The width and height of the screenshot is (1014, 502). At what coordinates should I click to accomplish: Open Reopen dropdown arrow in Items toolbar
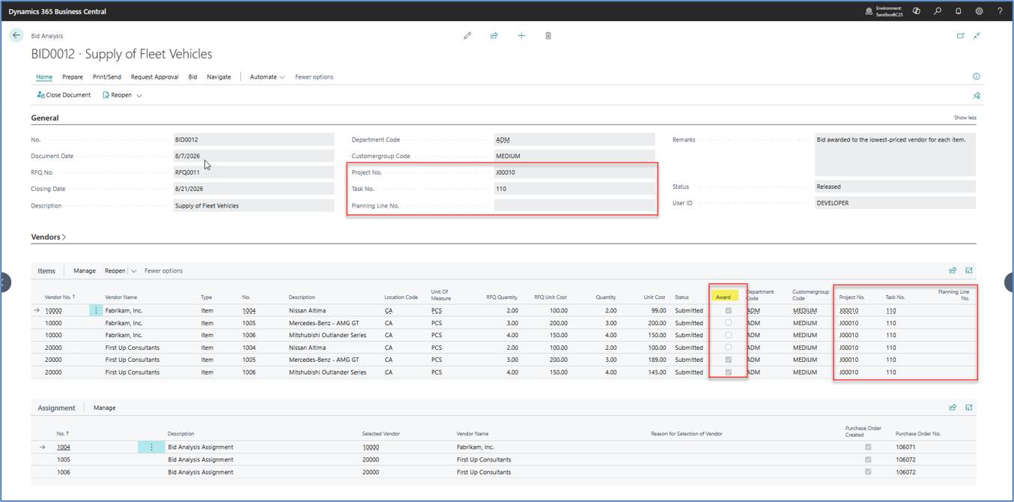[x=134, y=270]
